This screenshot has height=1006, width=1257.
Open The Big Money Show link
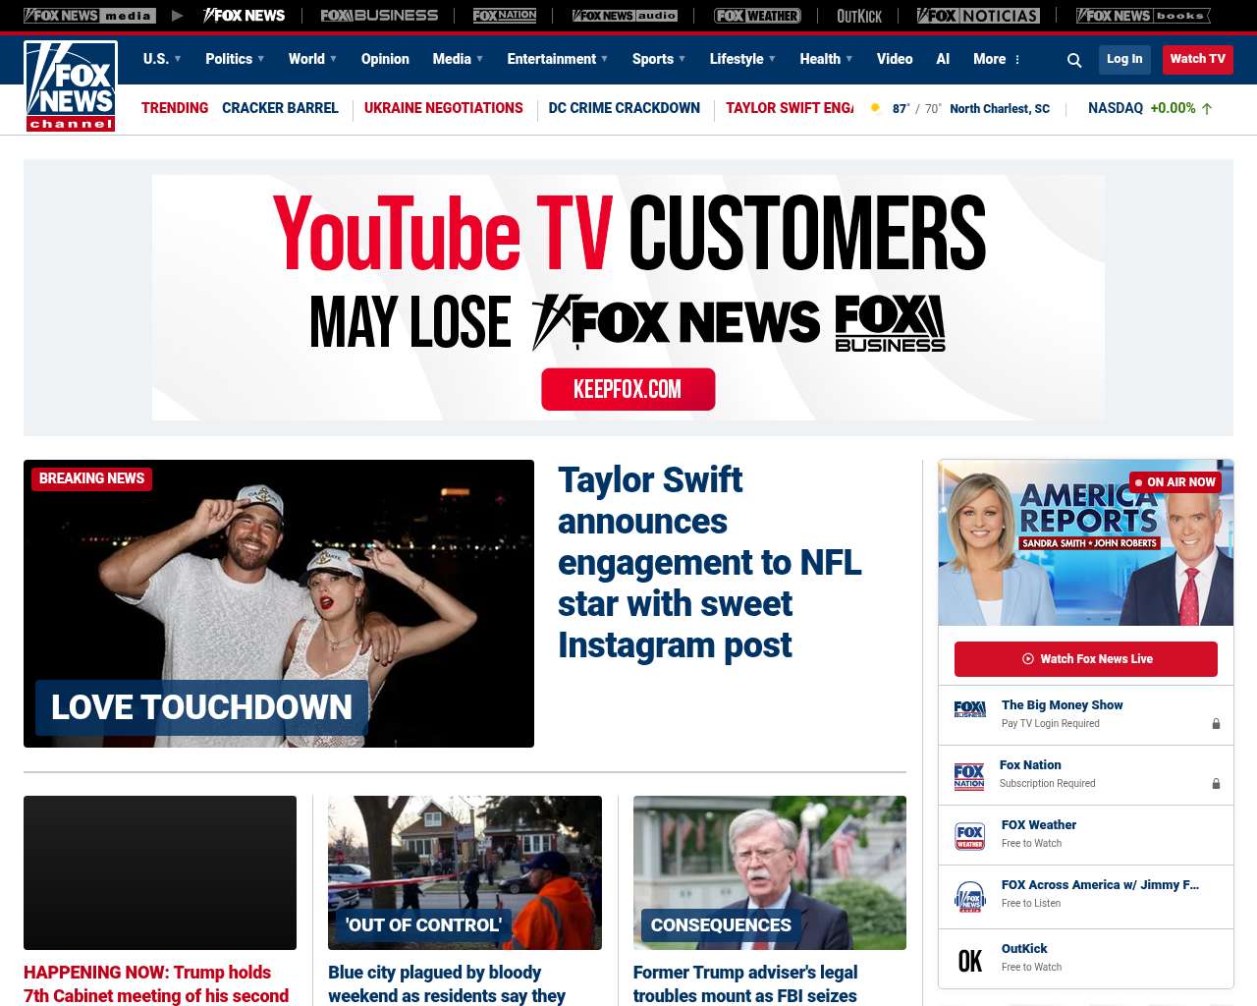[x=1062, y=705]
